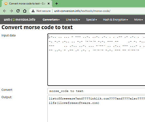The height and width of the screenshot is (122, 145).
Task: Click the unit-conversion.info site logo
Action: [20, 20]
